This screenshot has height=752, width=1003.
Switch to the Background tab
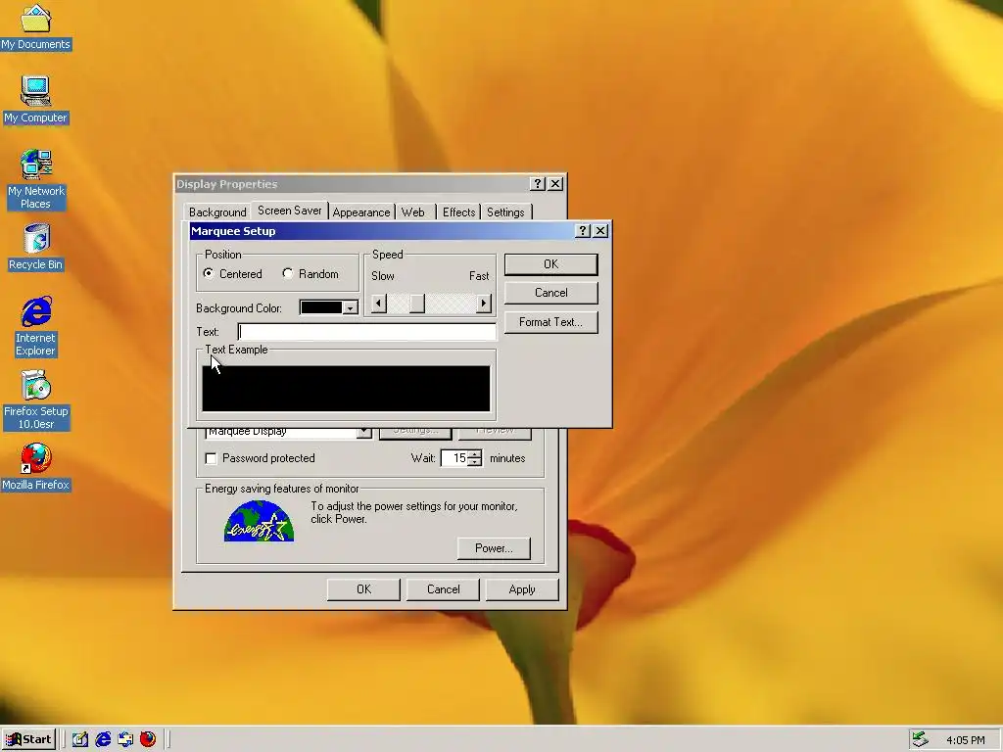tap(217, 211)
